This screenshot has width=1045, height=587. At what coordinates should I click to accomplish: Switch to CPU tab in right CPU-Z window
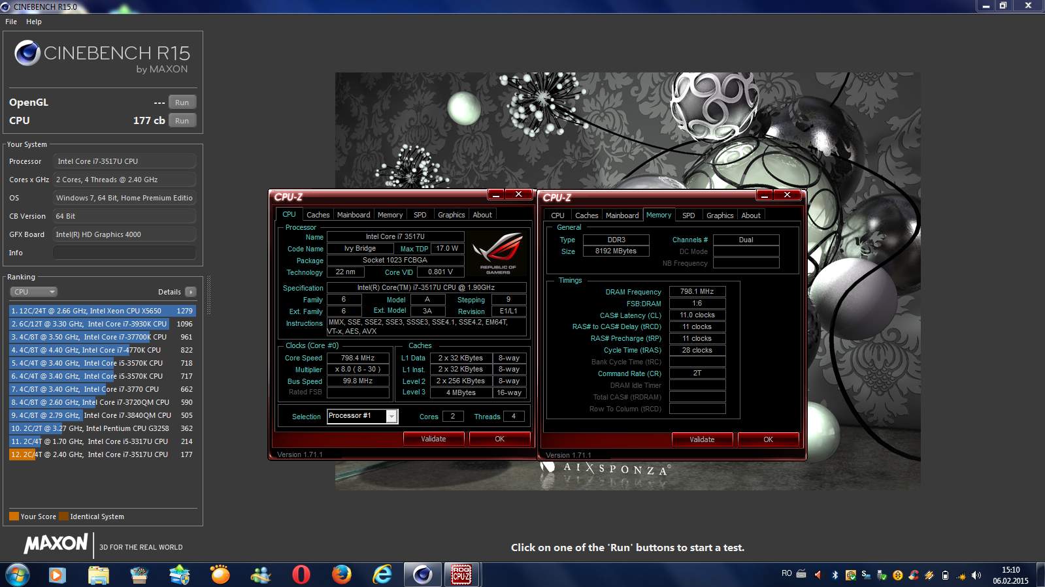click(557, 215)
